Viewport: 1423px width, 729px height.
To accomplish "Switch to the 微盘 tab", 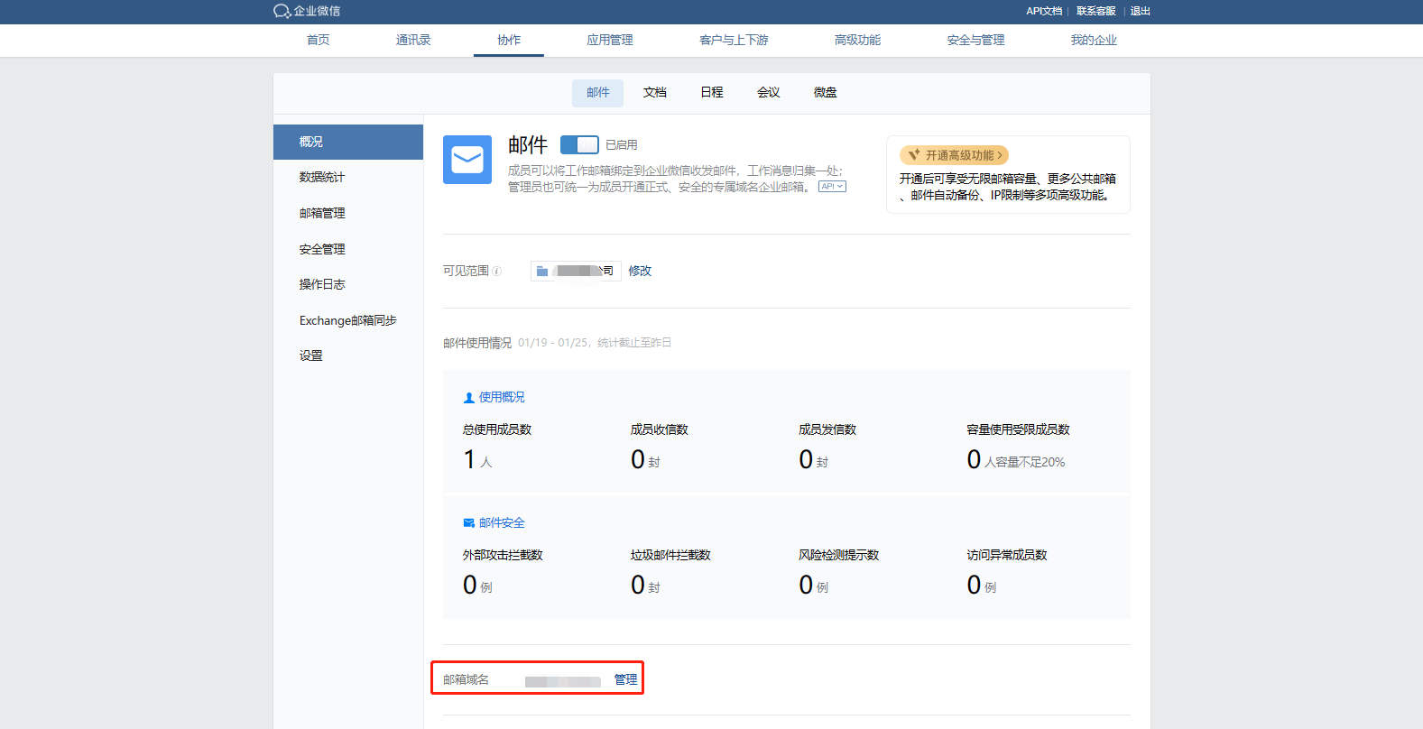I will point(825,92).
